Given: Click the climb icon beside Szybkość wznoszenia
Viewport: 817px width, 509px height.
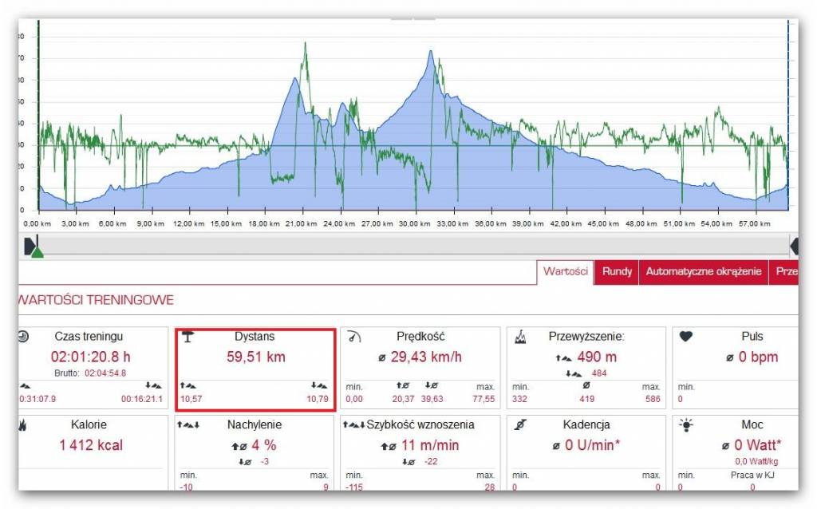Looking at the screenshot, I should point(353,424).
